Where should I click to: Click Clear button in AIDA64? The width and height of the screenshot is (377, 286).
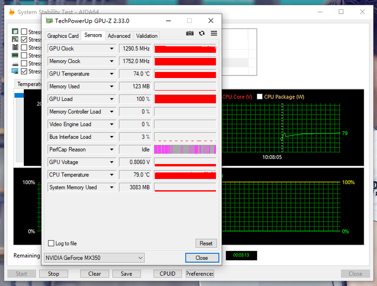click(95, 274)
